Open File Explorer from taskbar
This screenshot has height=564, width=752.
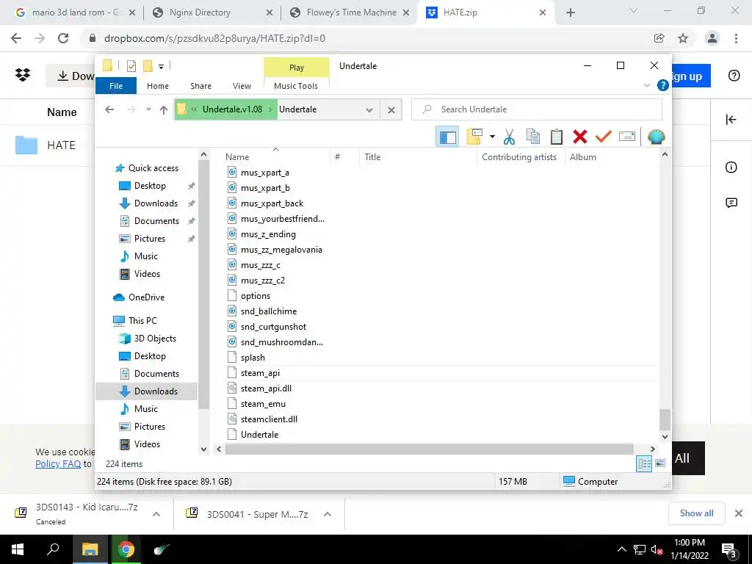click(90, 549)
